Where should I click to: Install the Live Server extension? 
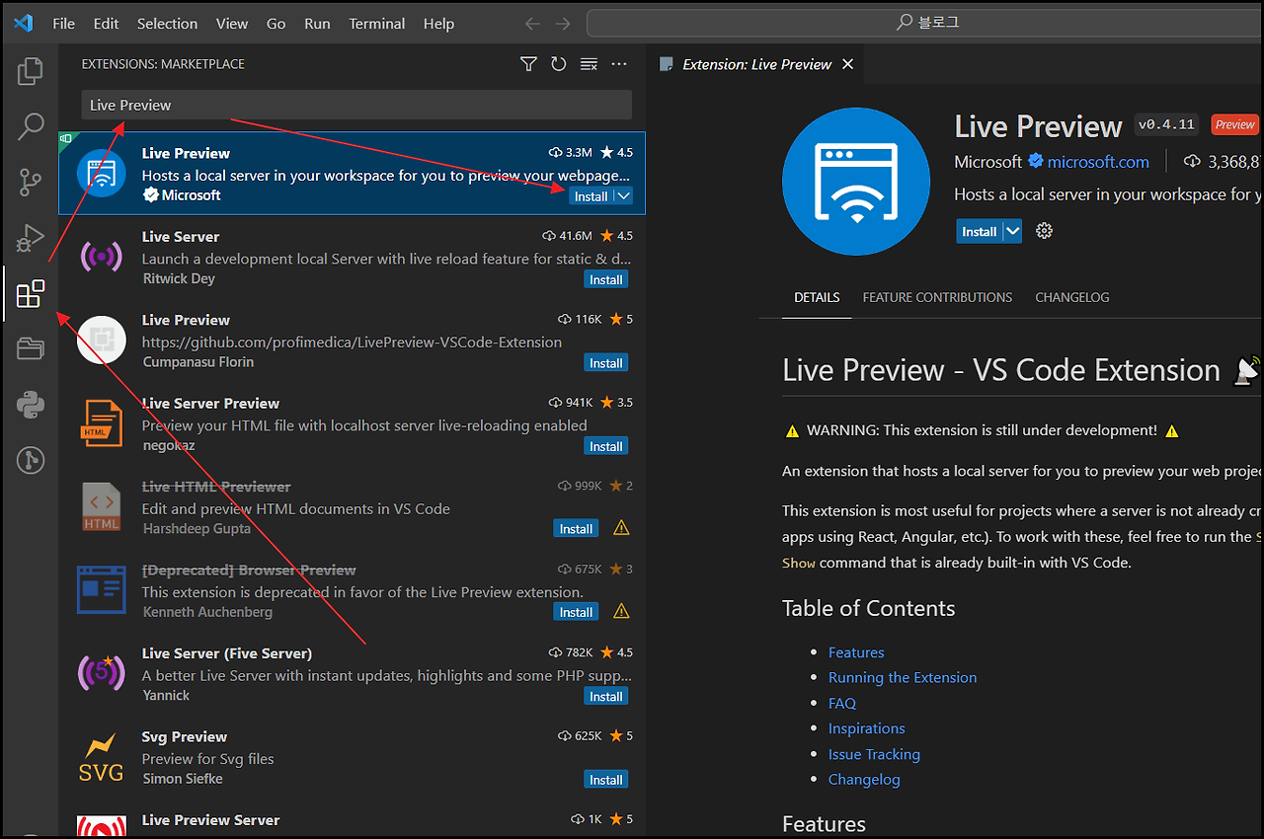605,278
